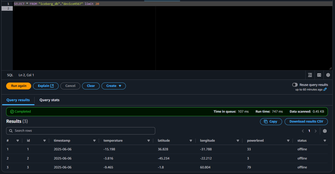Click temperature value -15.198
Viewport: 335px width, 174px height.
point(109,149)
